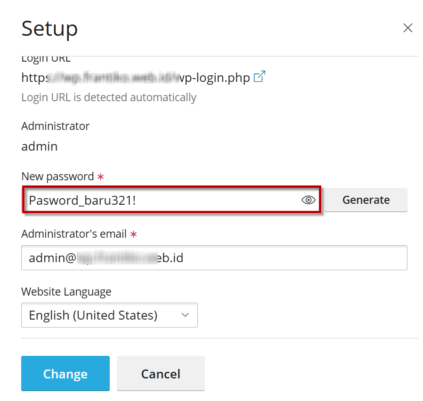The width and height of the screenshot is (423, 401).
Task: Dismiss the dialog using Cancel
Action: [161, 374]
